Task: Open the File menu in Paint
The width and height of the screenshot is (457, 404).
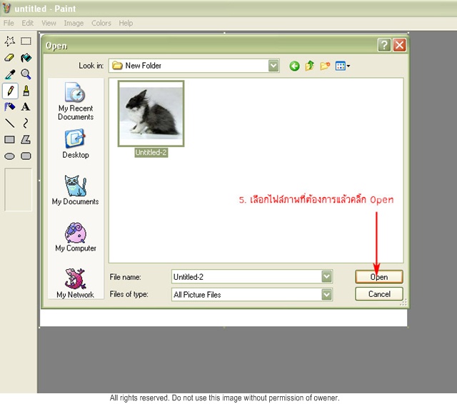Action: tap(9, 23)
